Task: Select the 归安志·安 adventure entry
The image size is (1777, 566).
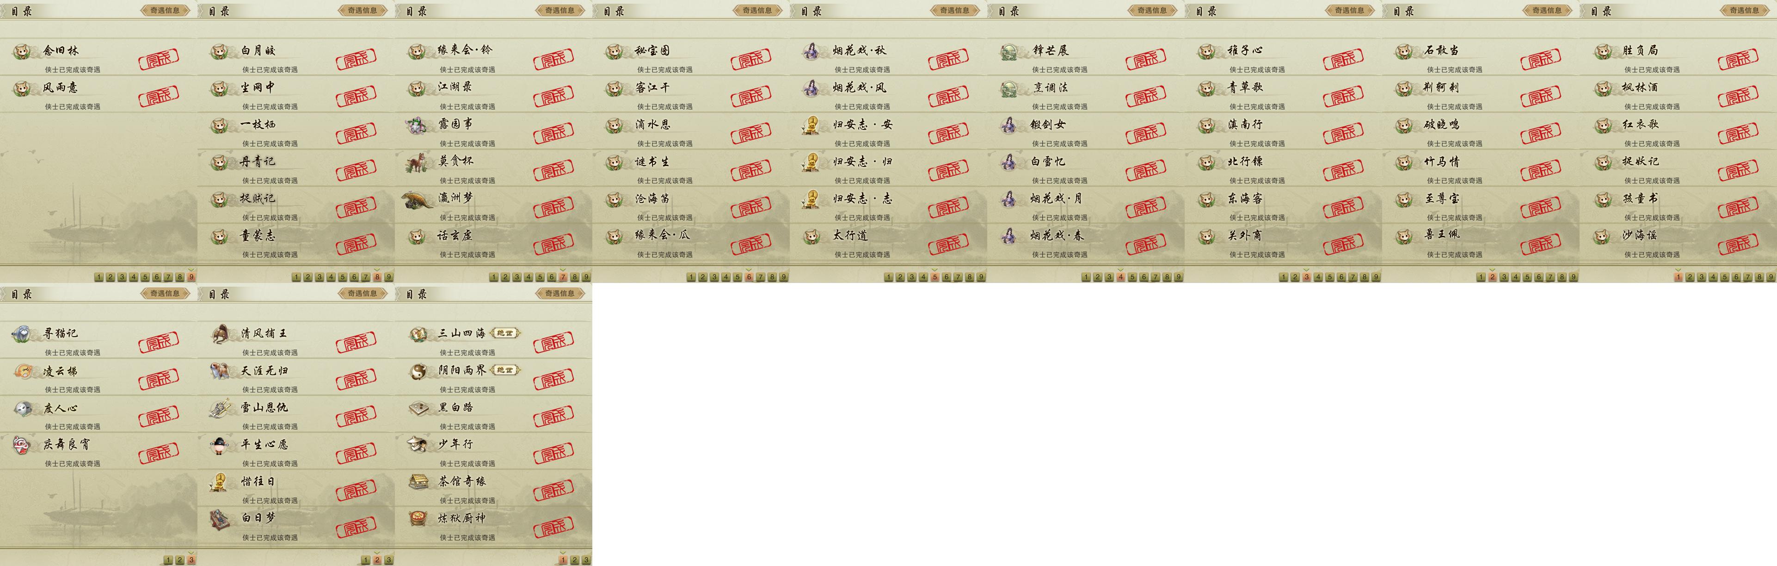Action: click(889, 130)
